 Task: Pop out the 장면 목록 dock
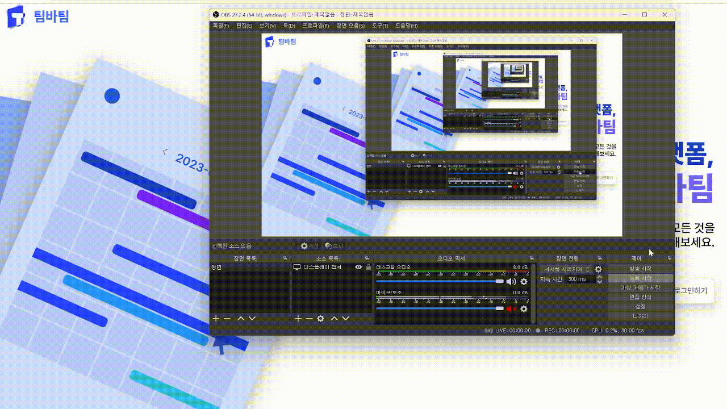pyautogui.click(x=285, y=258)
